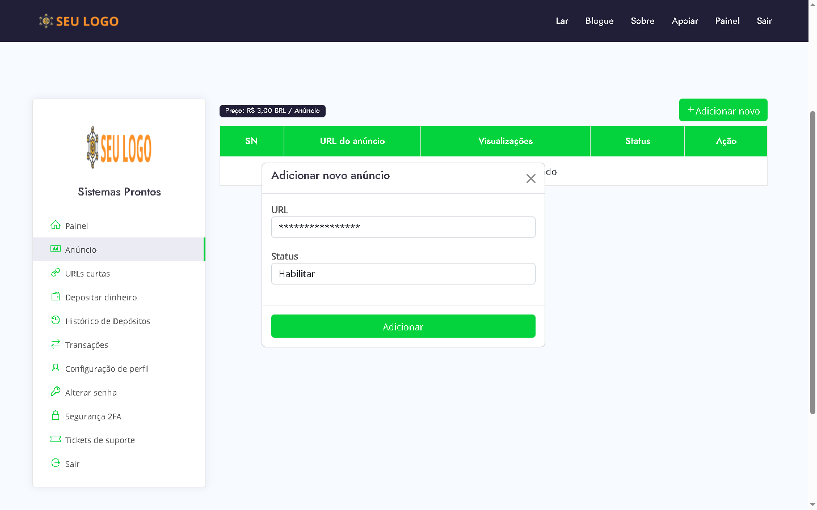Open Configuração de perfil in sidebar
This screenshot has width=817, height=510.
tap(107, 369)
